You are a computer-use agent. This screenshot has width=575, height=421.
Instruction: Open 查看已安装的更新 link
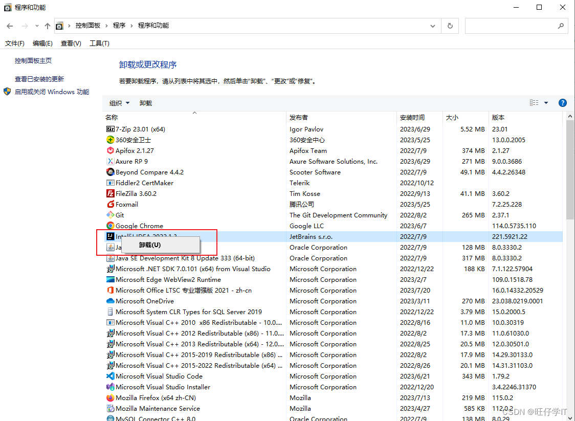coord(39,79)
